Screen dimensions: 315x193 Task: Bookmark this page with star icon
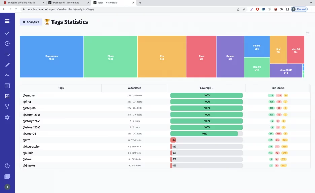[244, 9]
